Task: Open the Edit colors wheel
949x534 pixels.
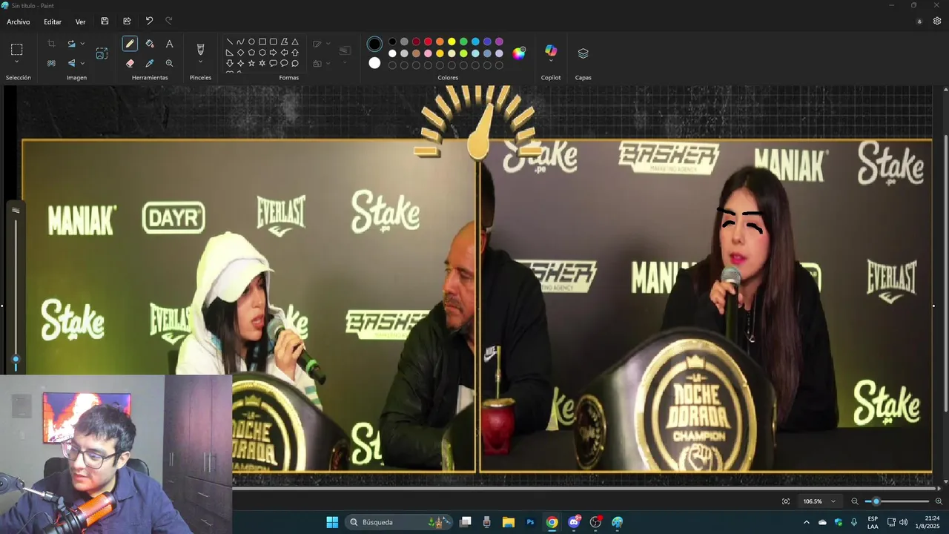Action: point(519,53)
